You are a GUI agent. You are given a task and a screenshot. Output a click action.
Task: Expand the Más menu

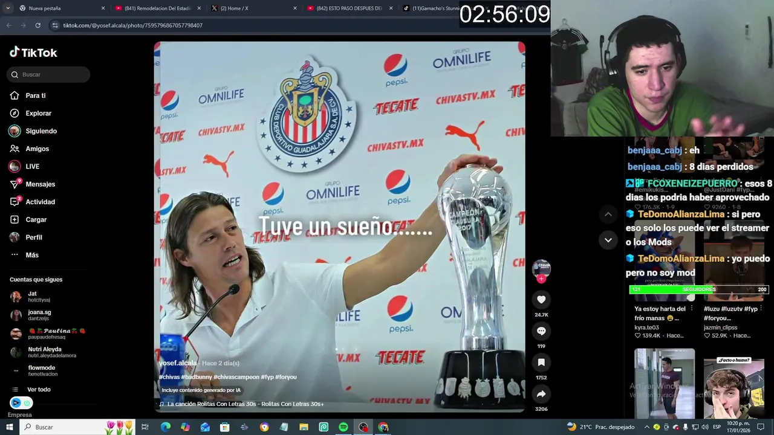(x=24, y=255)
